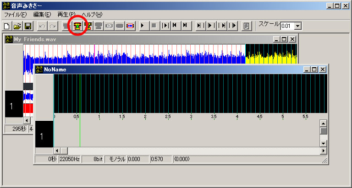Viewport: 352px width, 188px height.
Task: Stop playback with the square Stop button
Action: pos(154,26)
